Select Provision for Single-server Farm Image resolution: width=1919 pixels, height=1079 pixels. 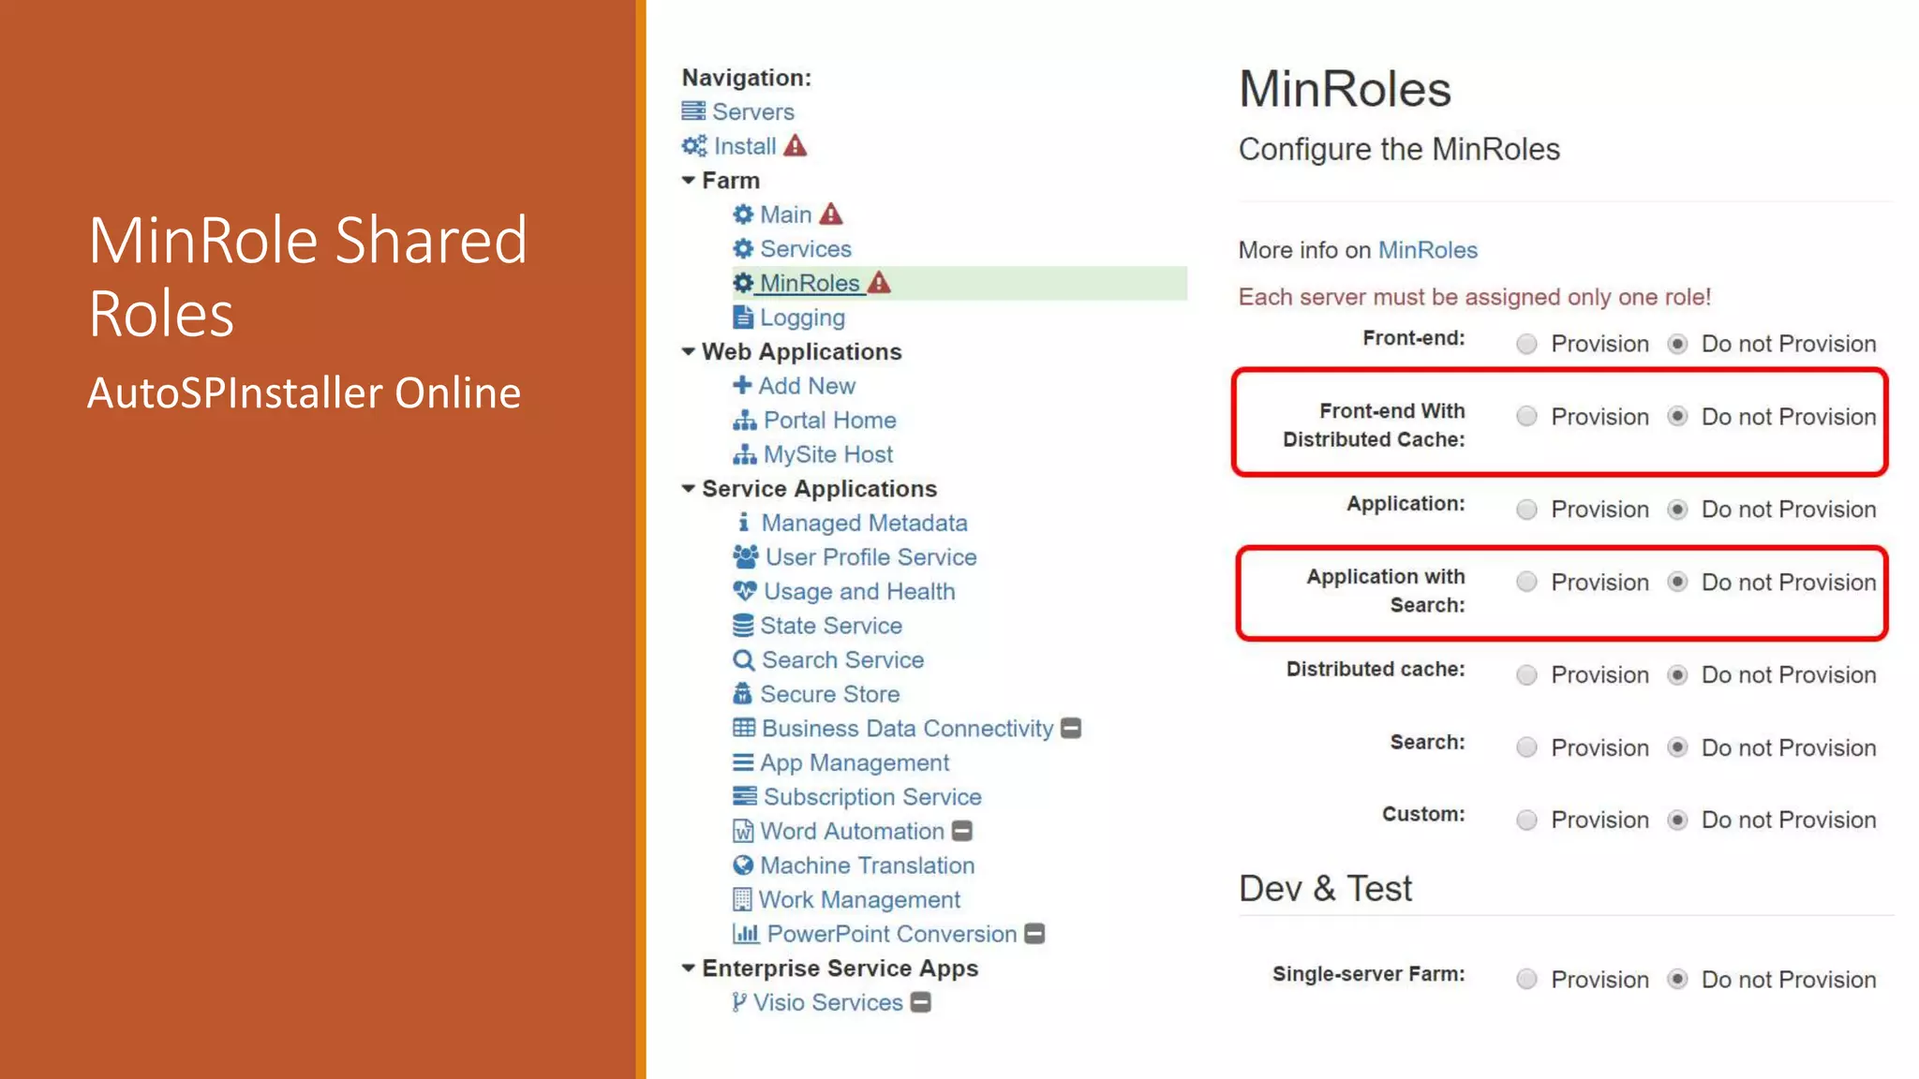point(1527,980)
